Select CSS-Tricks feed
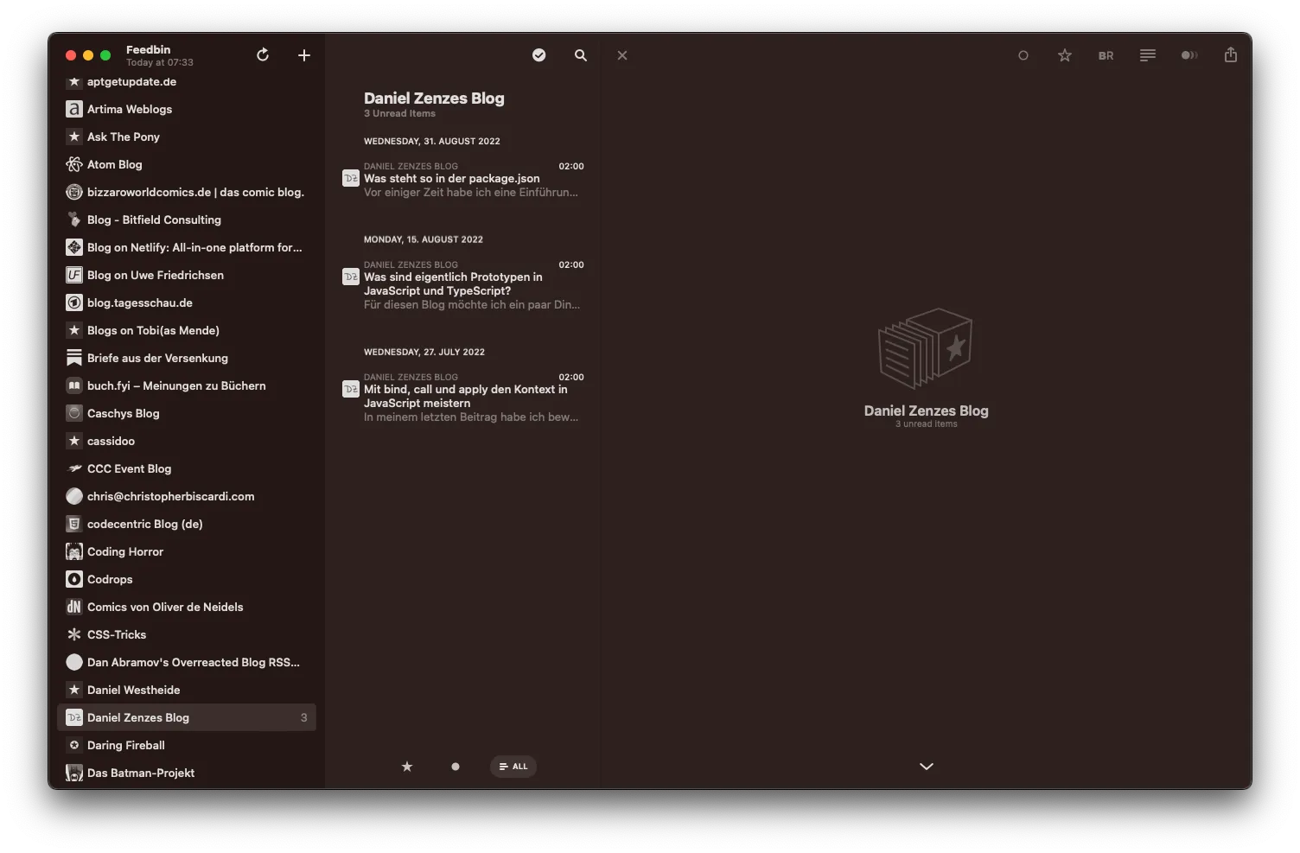Screen dimensions: 1300x853 [x=187, y=634]
